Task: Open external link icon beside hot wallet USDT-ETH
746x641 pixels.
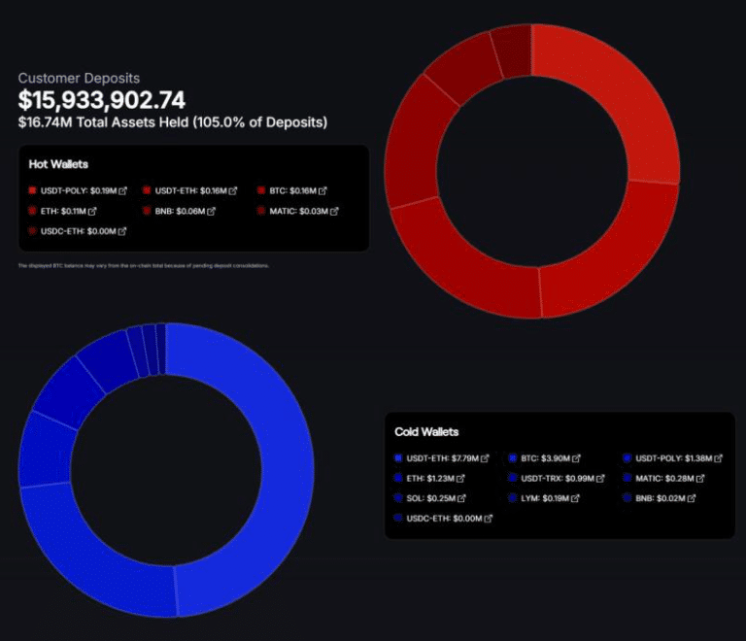Action: click(x=233, y=190)
